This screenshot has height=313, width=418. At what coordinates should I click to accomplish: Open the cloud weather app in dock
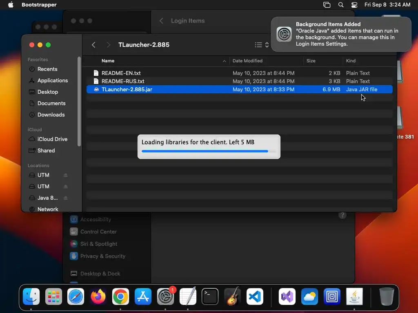[x=309, y=296]
